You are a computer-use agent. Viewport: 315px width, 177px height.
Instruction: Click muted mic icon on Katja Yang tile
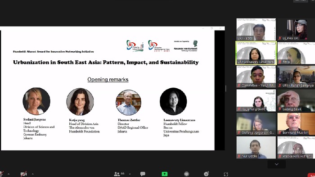(239, 109)
